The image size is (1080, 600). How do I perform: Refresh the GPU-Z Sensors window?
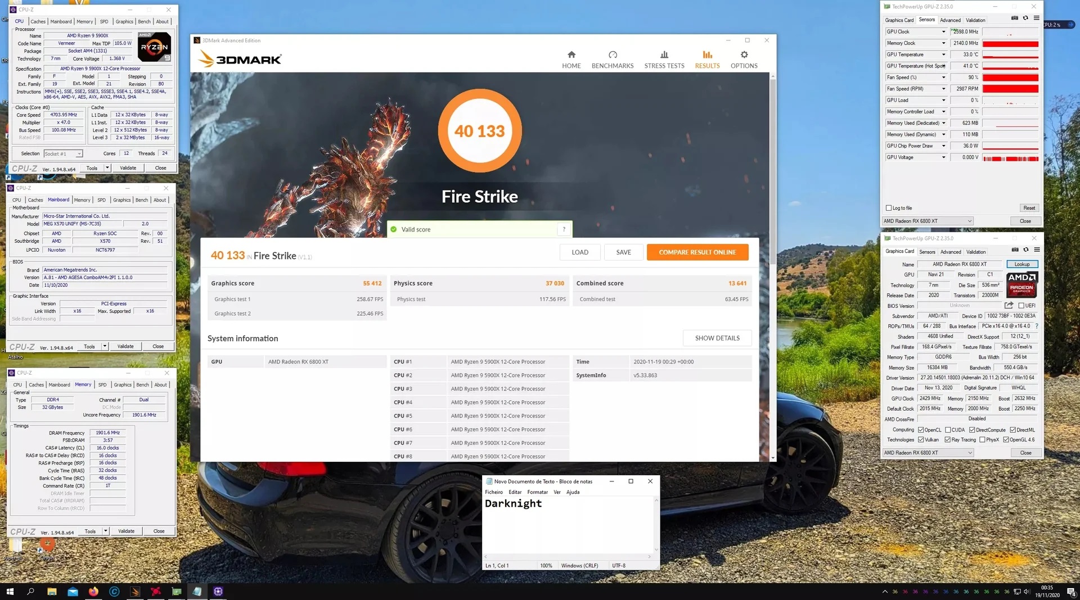[1025, 18]
